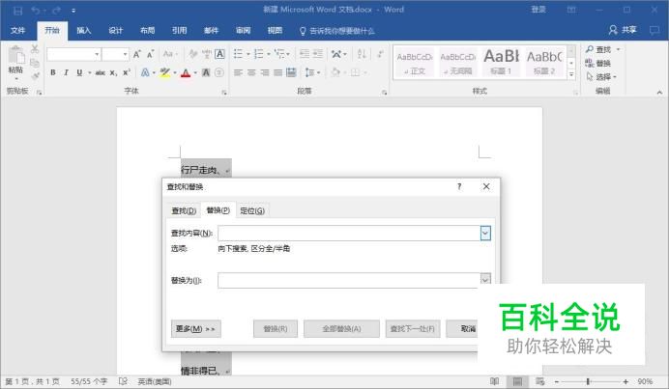
Task: Toggle Show/Hide paragraph marks
Action: click(380, 54)
